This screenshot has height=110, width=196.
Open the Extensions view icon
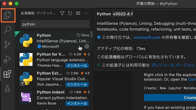click(x=7, y=74)
